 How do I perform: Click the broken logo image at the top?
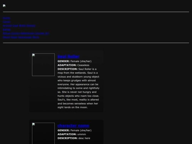[4, 6]
